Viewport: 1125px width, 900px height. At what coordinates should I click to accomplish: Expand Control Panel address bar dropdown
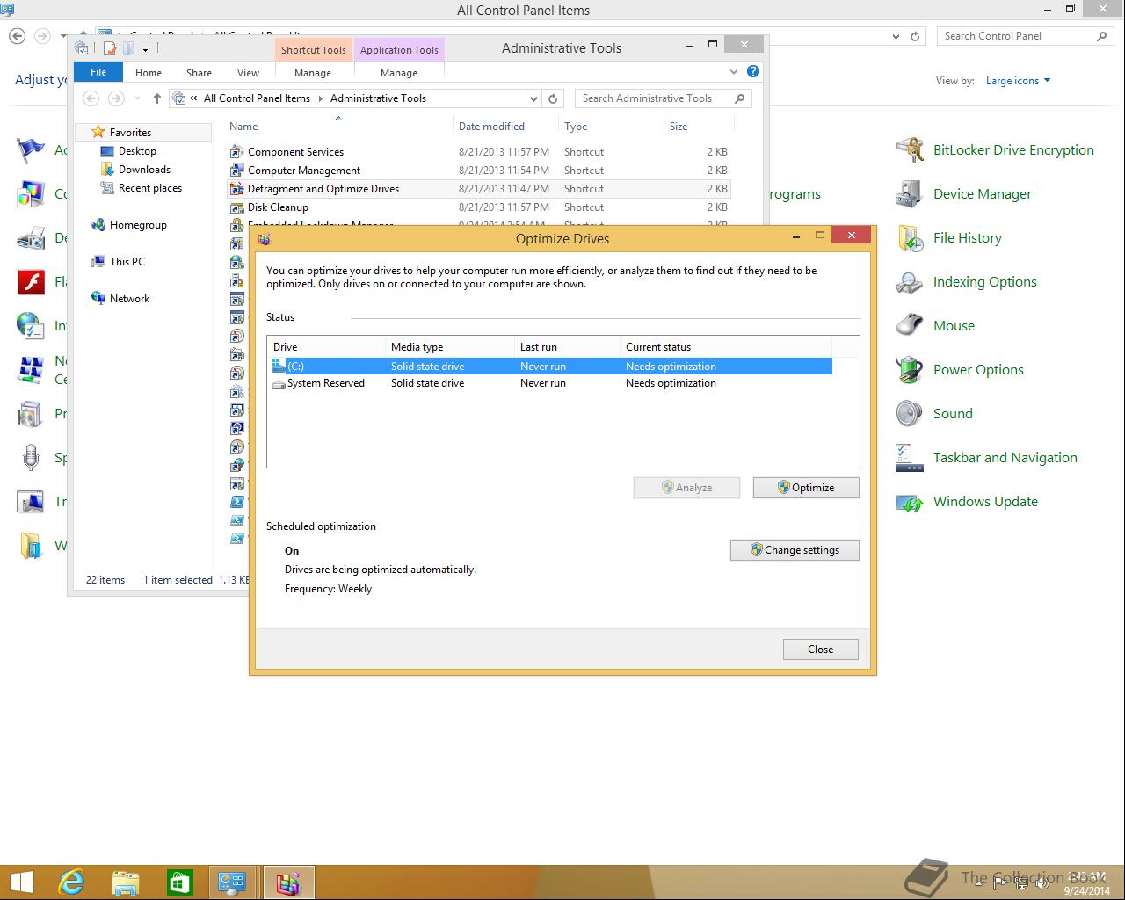point(896,36)
